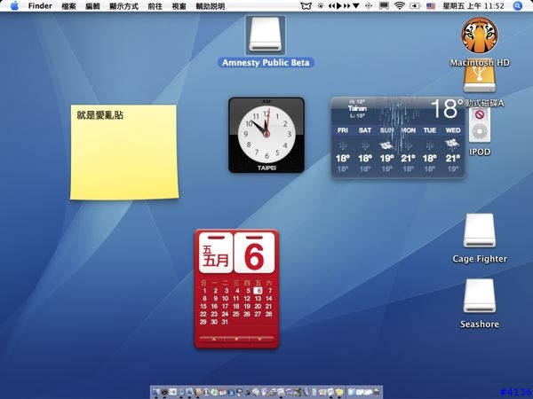Open the Apple menu

[x=14, y=6]
